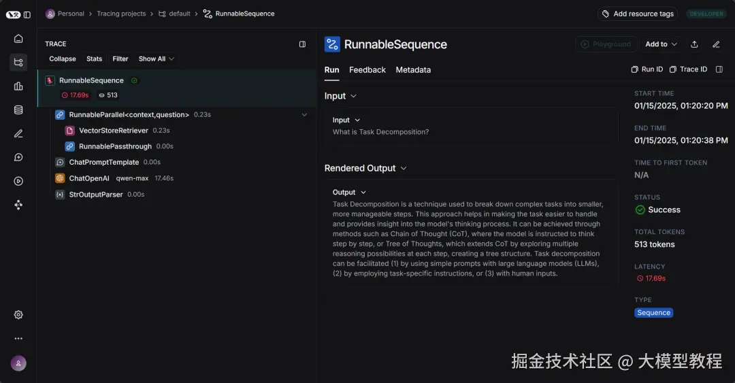Click the edit pencil icon in run header
The width and height of the screenshot is (735, 383).
tap(716, 44)
